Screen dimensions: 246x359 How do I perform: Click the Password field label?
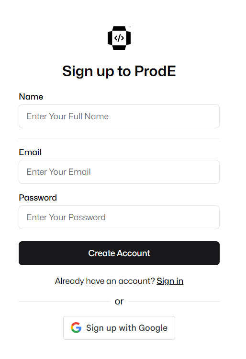point(38,198)
